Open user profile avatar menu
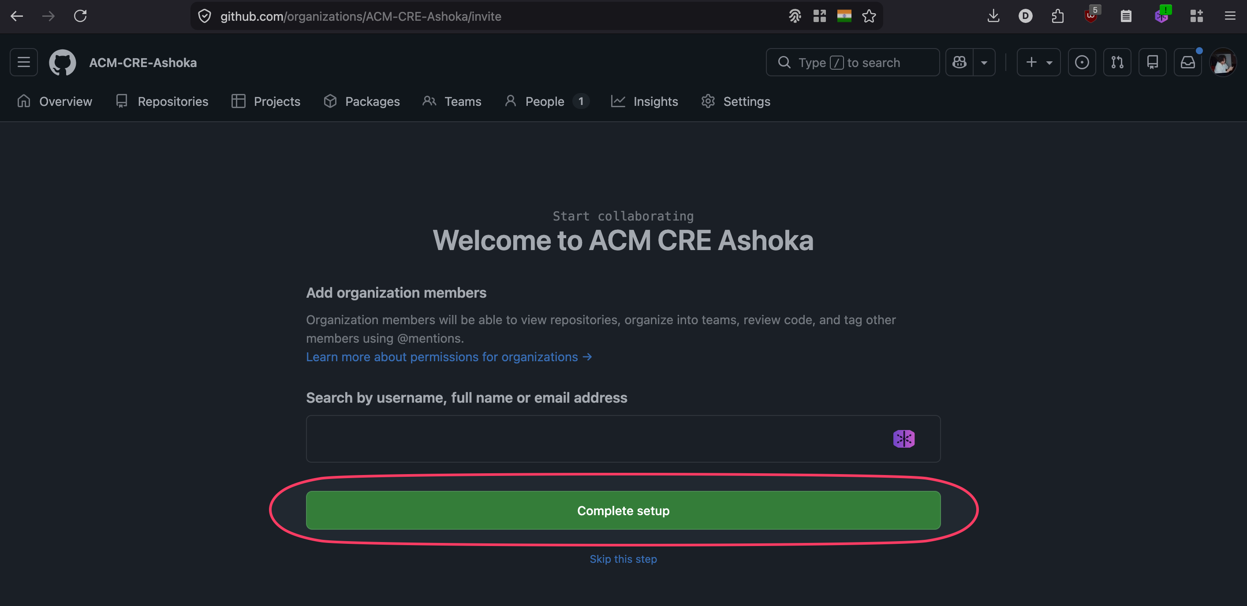Viewport: 1247px width, 606px height. 1223,62
